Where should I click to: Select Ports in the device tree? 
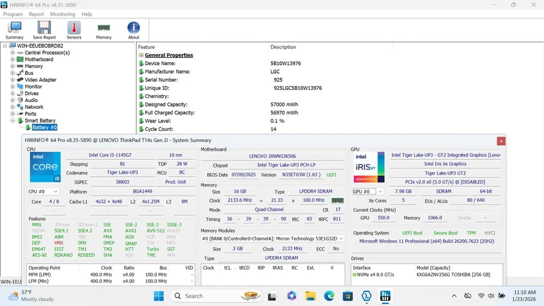pyautogui.click(x=31, y=114)
